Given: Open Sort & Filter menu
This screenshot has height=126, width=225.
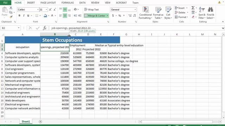Looking at the screenshot, I should point(202,13).
